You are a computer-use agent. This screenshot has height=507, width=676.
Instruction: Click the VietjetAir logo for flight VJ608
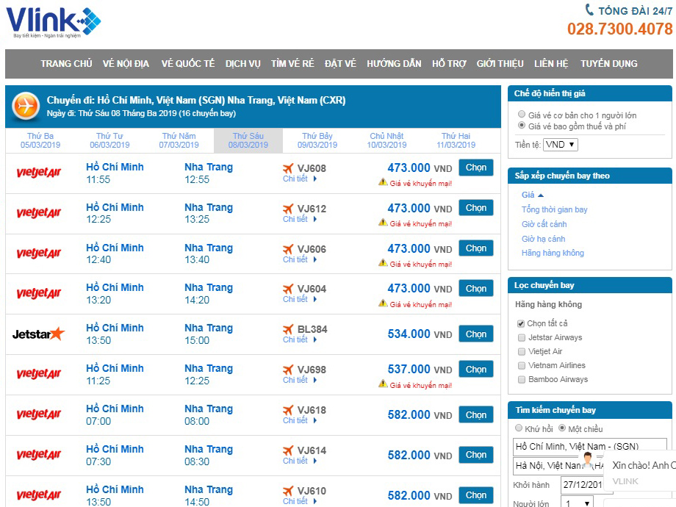pyautogui.click(x=39, y=173)
